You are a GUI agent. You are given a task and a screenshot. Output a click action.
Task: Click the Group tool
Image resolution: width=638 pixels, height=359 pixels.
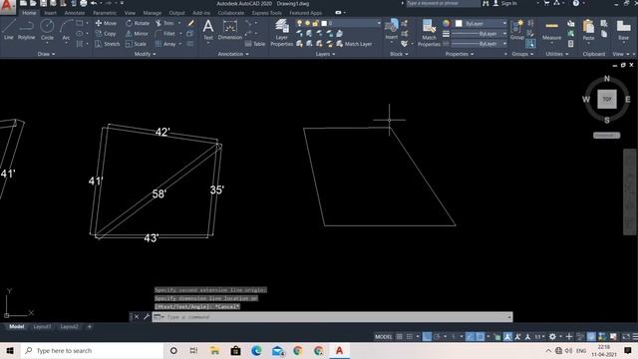[517, 30]
